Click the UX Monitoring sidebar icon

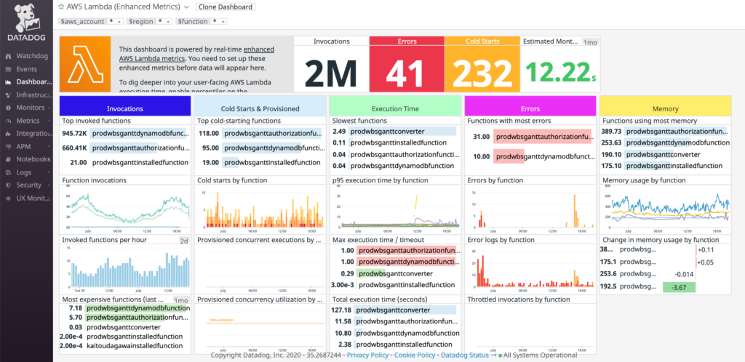8,198
